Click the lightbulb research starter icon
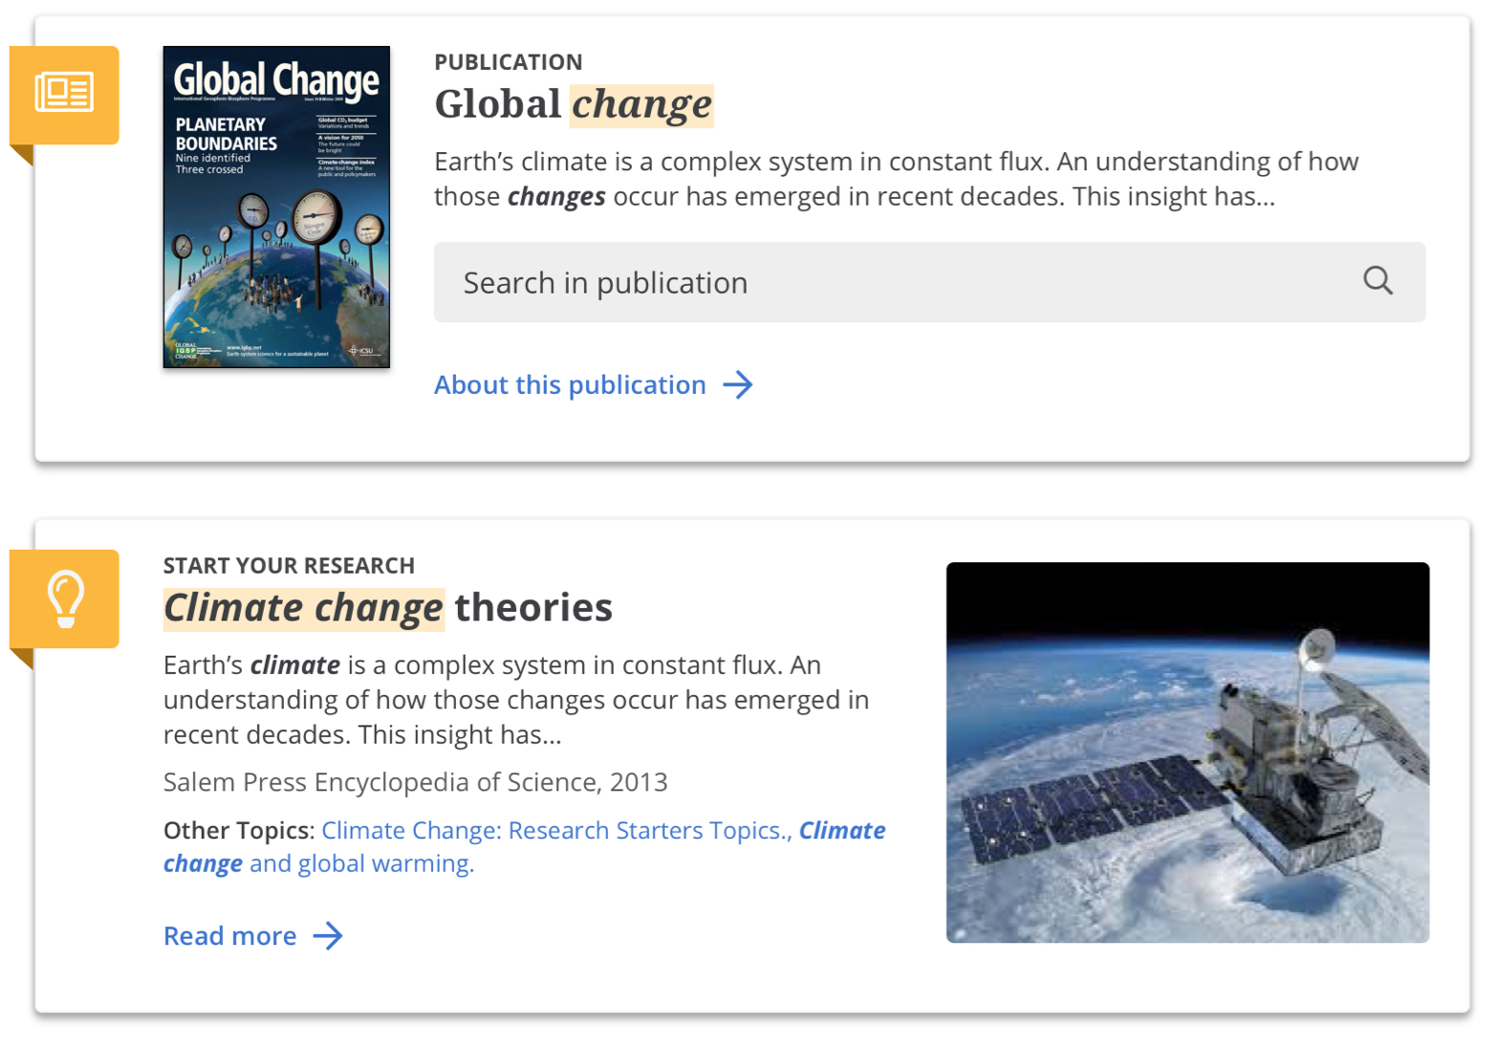 tap(65, 599)
